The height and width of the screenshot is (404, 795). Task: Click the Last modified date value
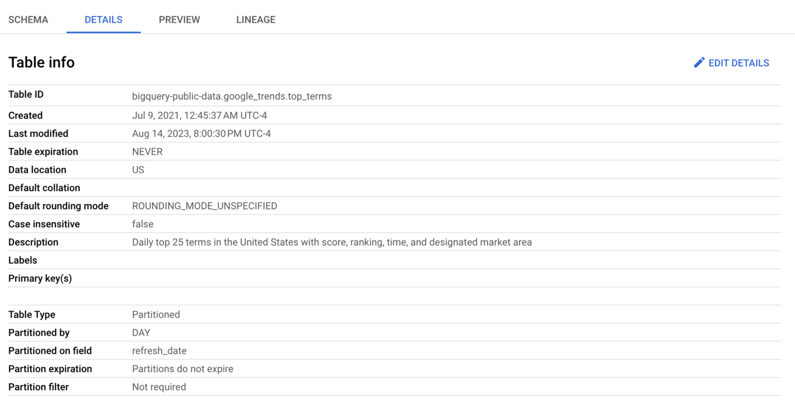point(201,133)
